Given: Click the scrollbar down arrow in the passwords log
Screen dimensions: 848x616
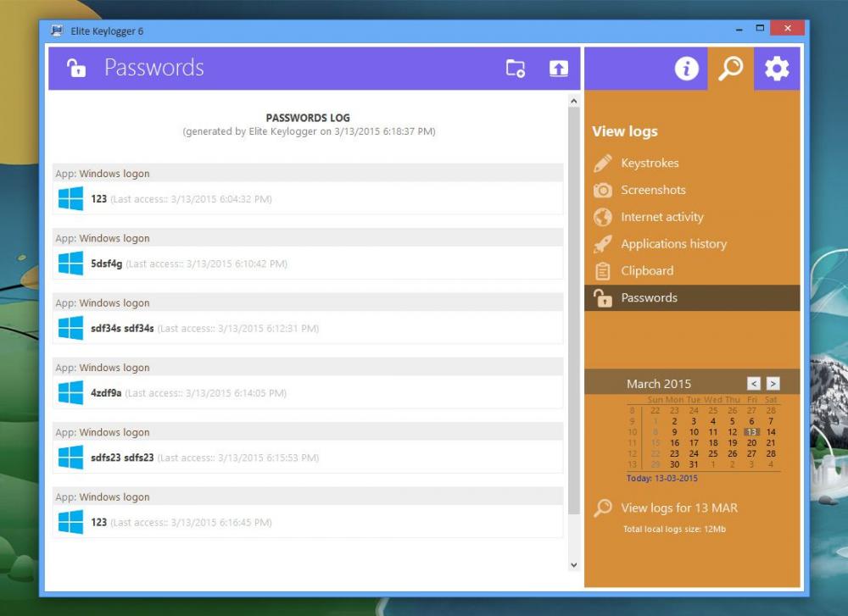Looking at the screenshot, I should (572, 563).
